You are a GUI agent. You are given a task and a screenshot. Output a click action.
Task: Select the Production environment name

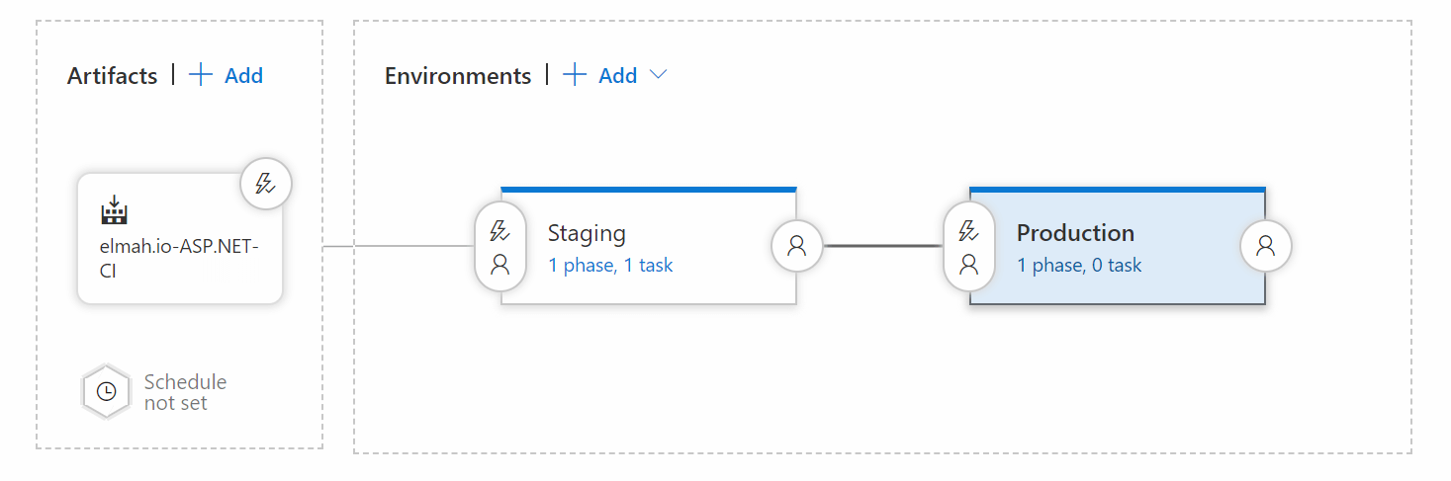click(x=1075, y=233)
